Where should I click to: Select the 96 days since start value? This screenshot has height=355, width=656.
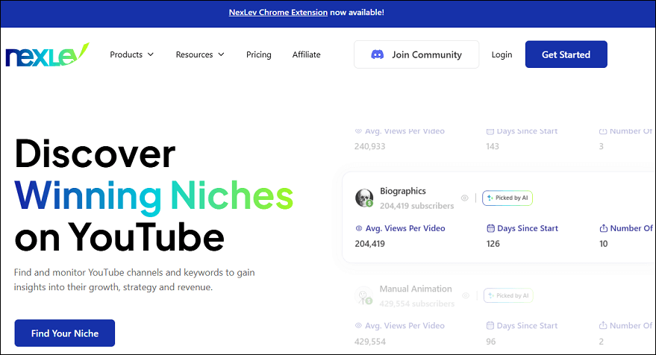(491, 342)
